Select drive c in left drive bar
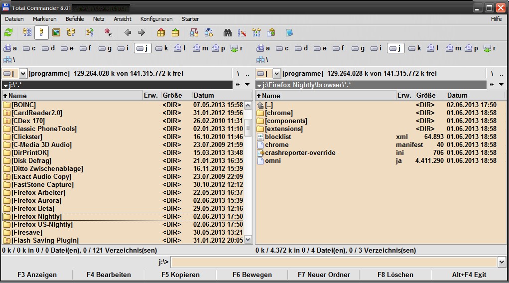 pos(30,48)
